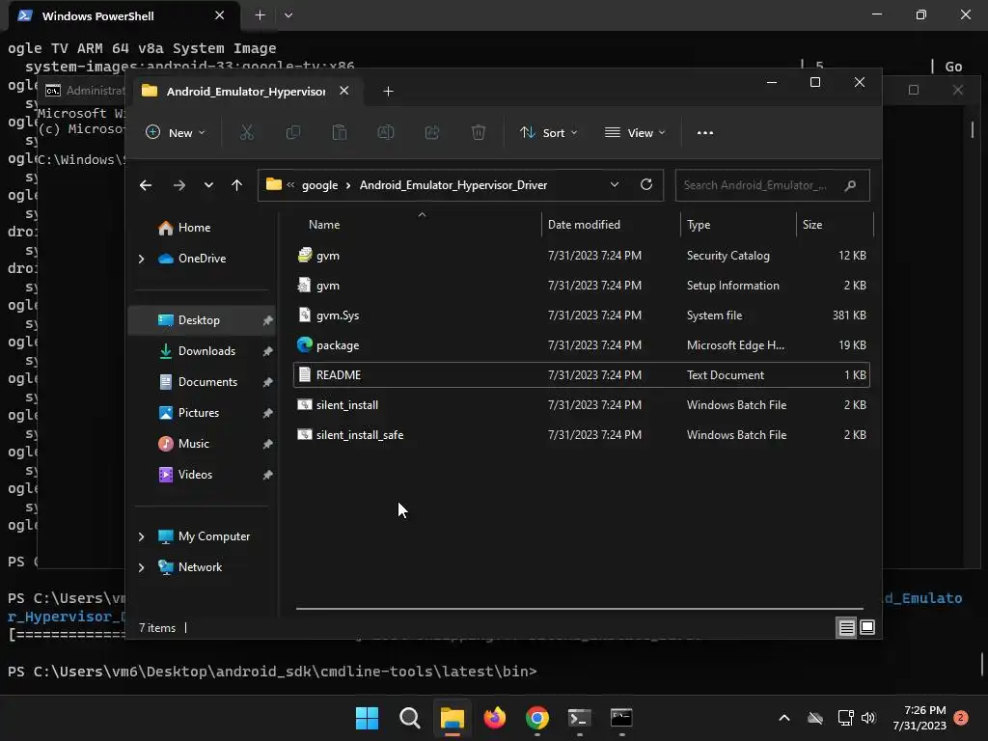The image size is (988, 741).
Task: Click the Paste clipboard icon
Action: (340, 132)
